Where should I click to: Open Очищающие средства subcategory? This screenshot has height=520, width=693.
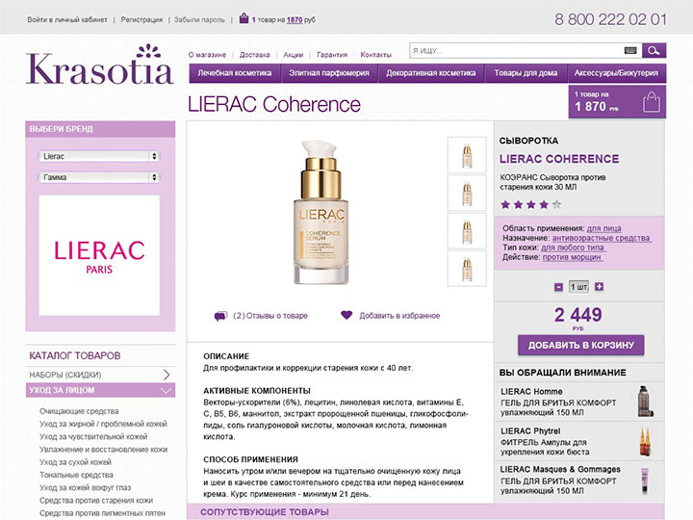(x=79, y=411)
